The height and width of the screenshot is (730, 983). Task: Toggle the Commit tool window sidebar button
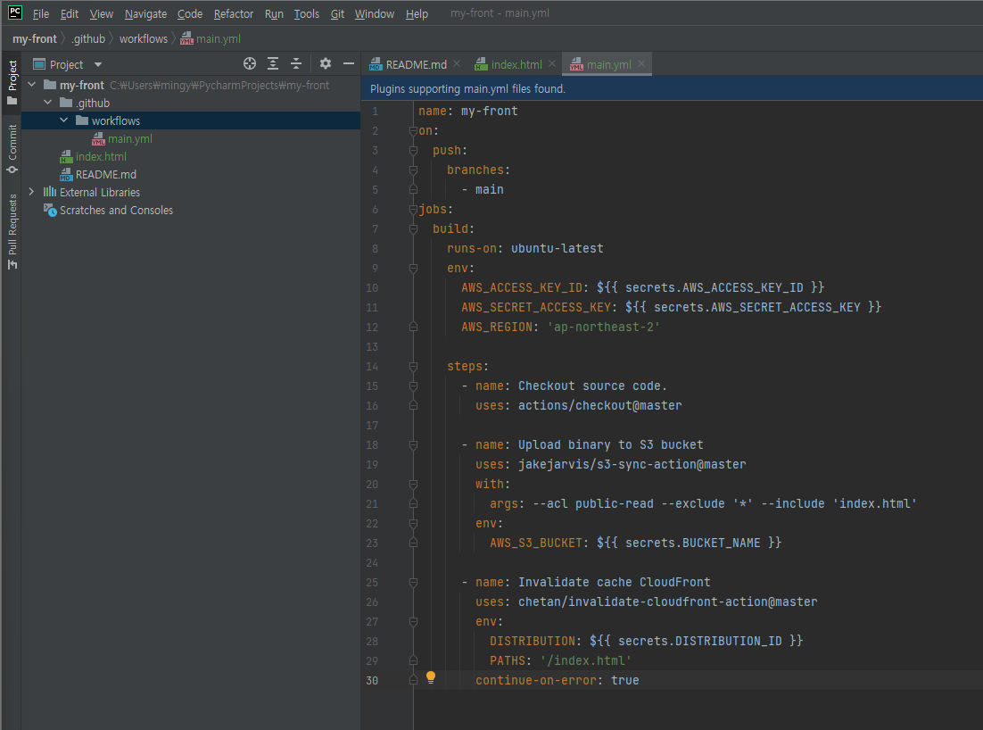pyautogui.click(x=12, y=149)
